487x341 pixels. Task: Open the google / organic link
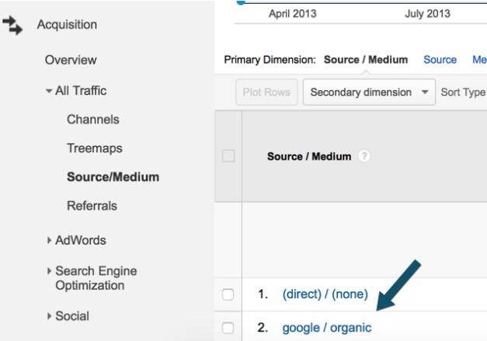click(327, 328)
